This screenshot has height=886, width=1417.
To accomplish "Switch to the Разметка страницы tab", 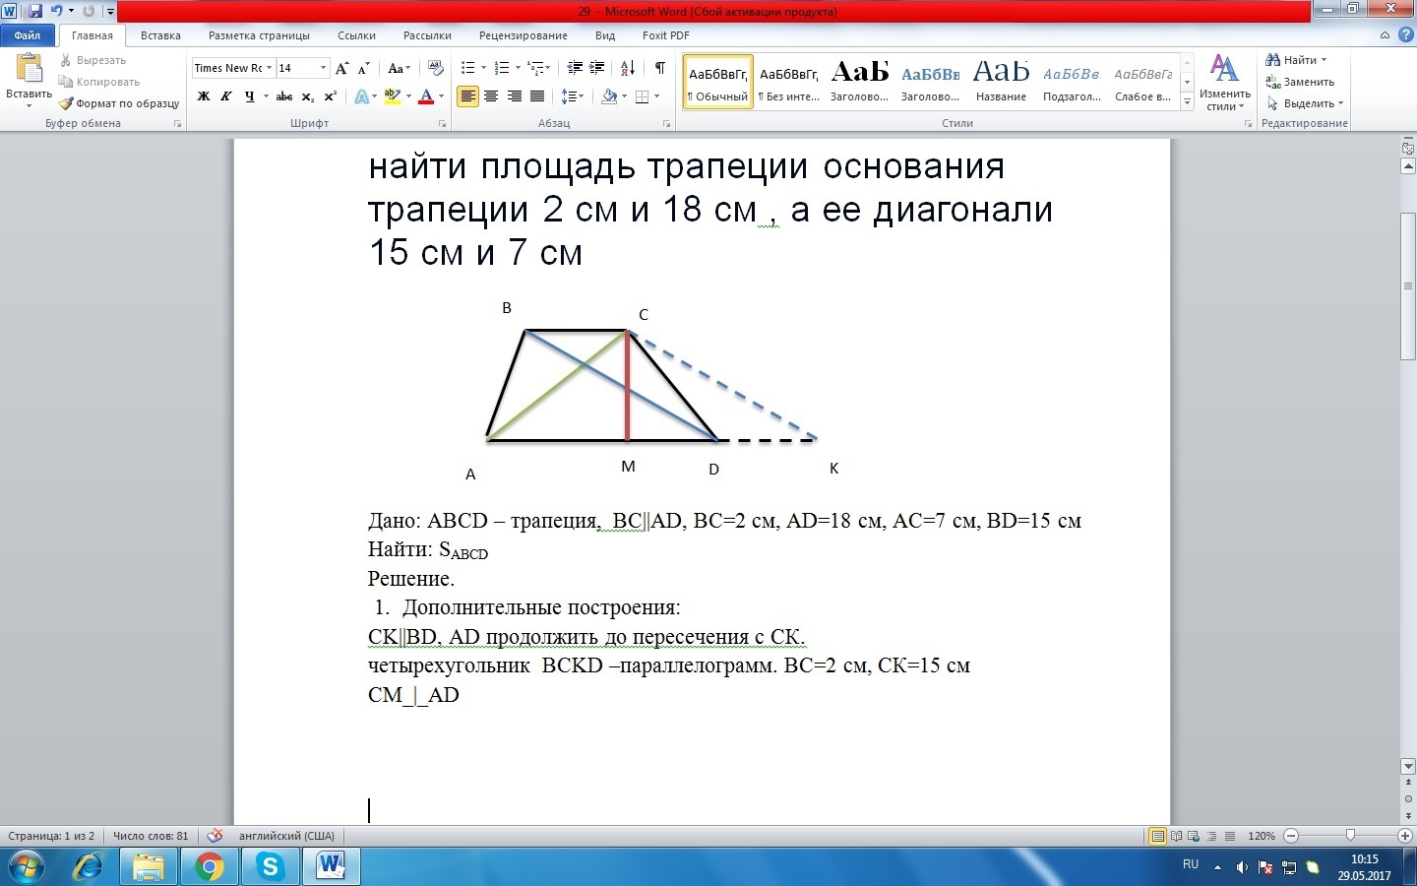I will pyautogui.click(x=259, y=35).
